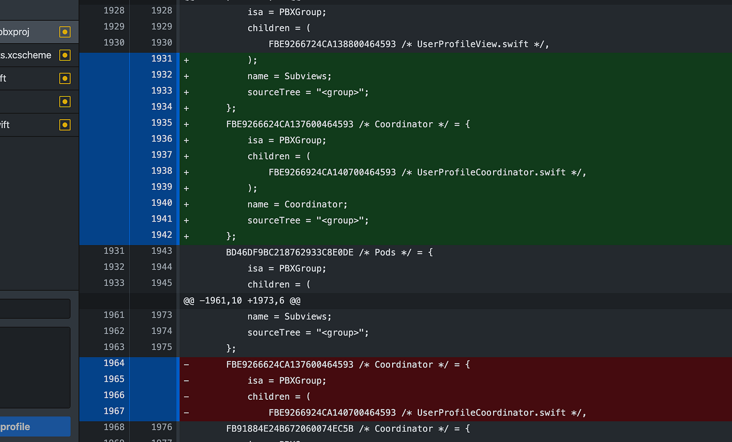Click the empty input box above the profile button

[x=35, y=309]
